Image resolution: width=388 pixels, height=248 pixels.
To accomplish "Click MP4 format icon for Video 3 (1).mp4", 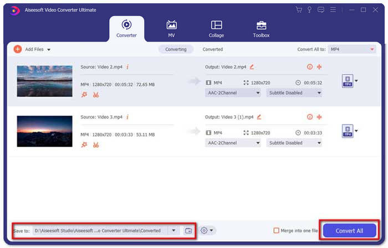I will 348,131.
